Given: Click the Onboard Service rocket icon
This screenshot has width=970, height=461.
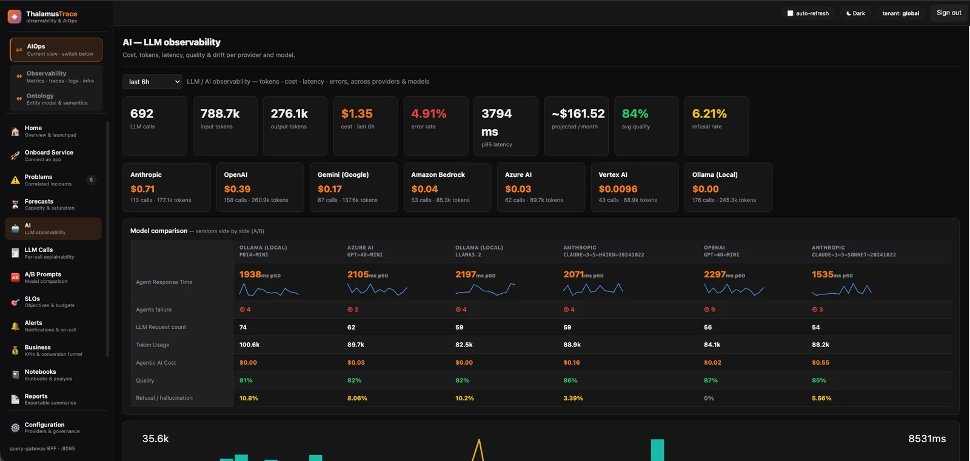Looking at the screenshot, I should (x=15, y=156).
